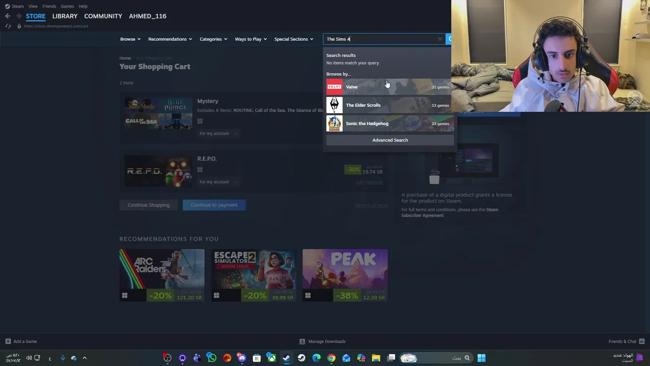Click the OneDrive cloud tray icon
The image size is (650, 366).
coord(74,358)
